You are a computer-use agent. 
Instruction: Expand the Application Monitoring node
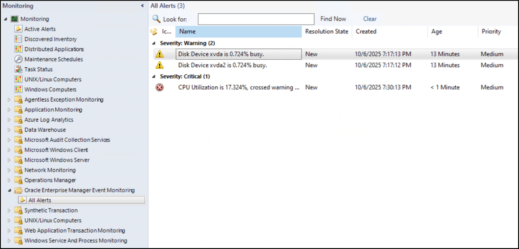(x=9, y=110)
